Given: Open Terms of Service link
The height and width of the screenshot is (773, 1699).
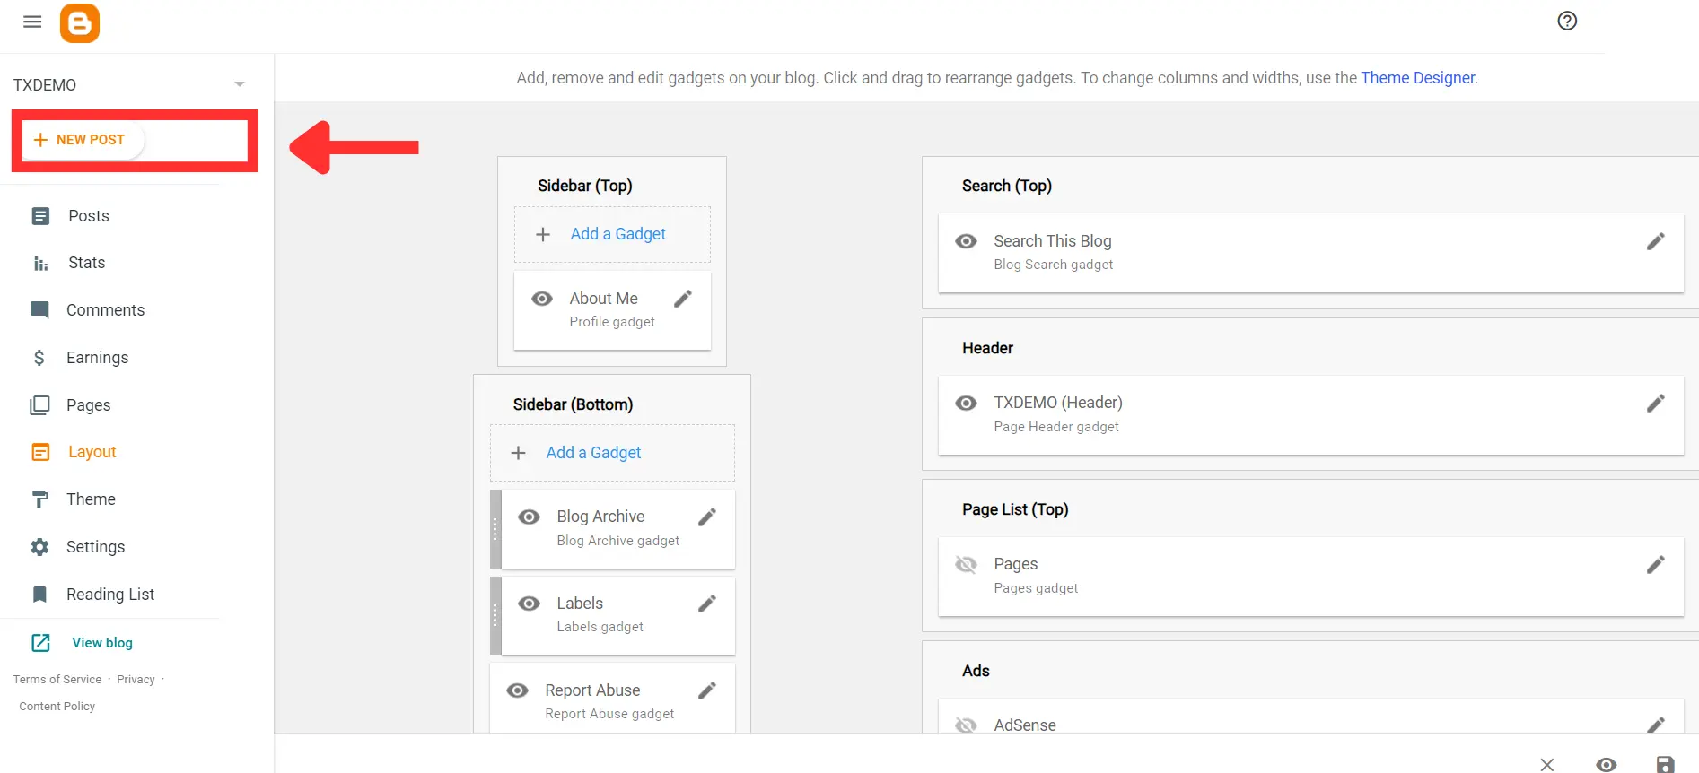Looking at the screenshot, I should point(57,680).
